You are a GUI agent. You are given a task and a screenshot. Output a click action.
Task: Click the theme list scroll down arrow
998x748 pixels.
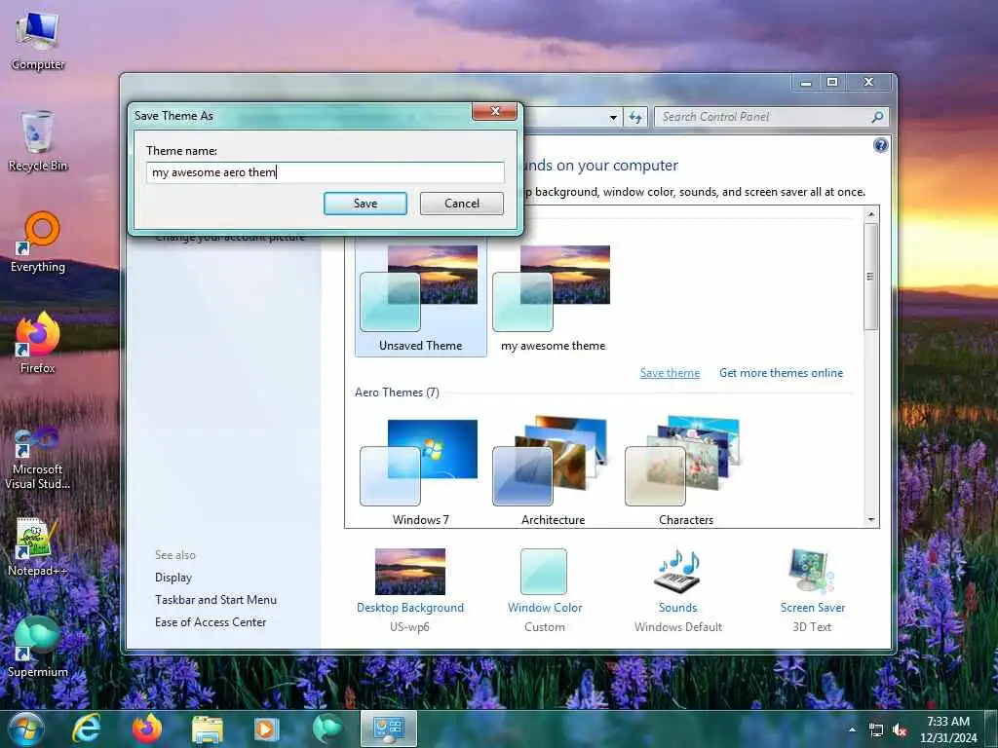[871, 520]
